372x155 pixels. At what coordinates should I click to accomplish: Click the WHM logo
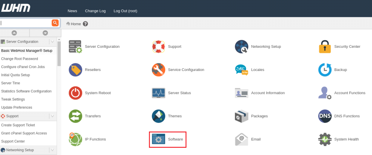click(x=16, y=8)
